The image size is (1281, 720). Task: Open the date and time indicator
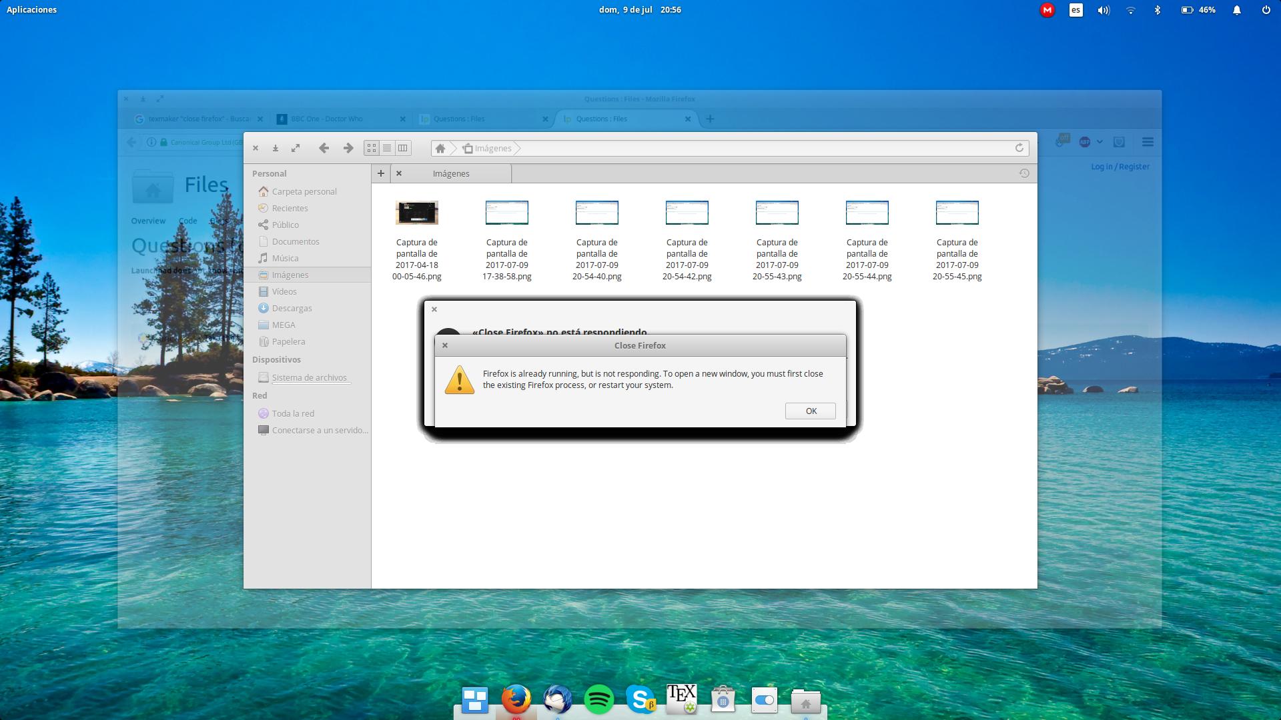[640, 10]
